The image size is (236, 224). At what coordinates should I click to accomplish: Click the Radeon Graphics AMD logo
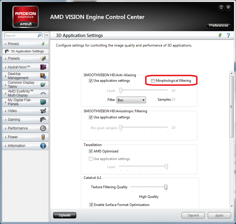[x=25, y=17]
